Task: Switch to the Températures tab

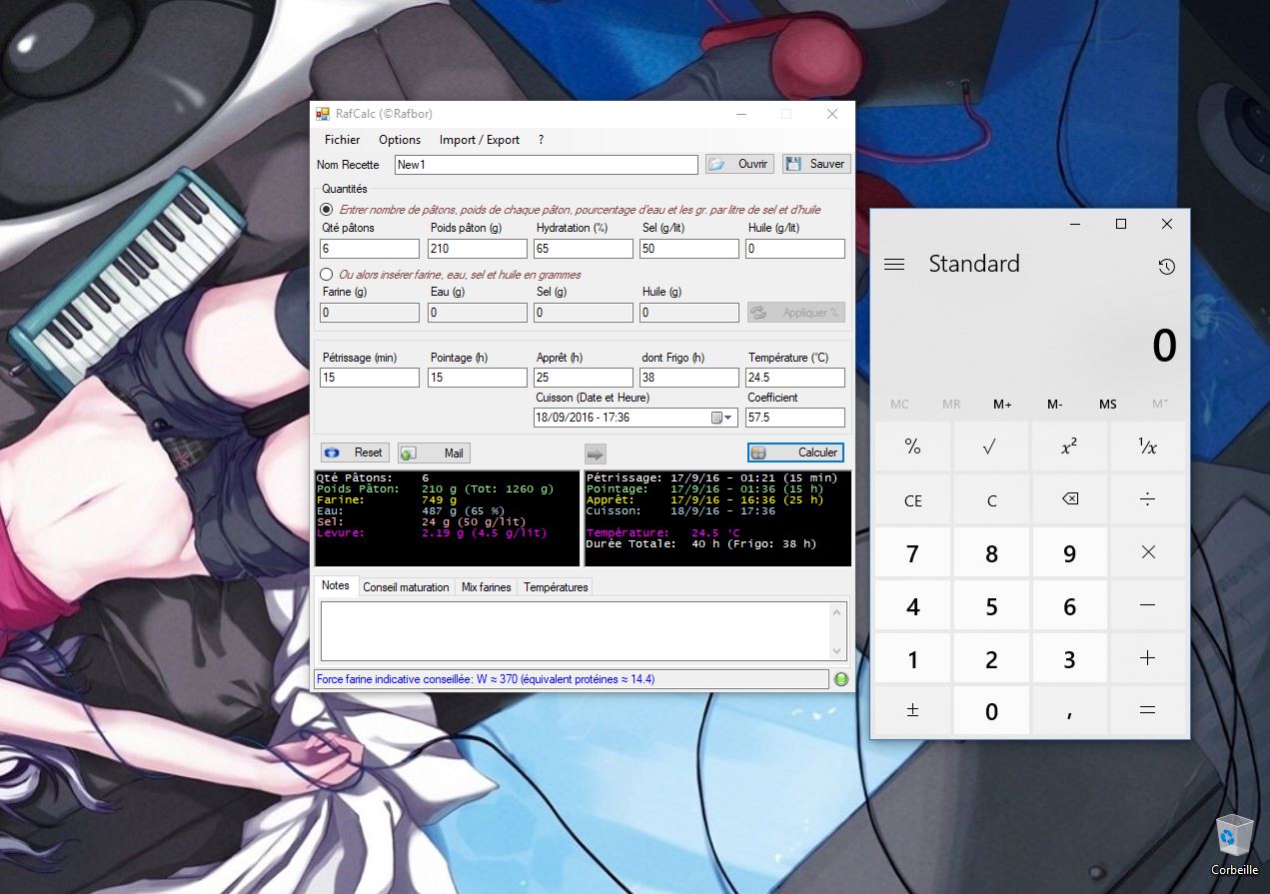Action: click(x=556, y=587)
